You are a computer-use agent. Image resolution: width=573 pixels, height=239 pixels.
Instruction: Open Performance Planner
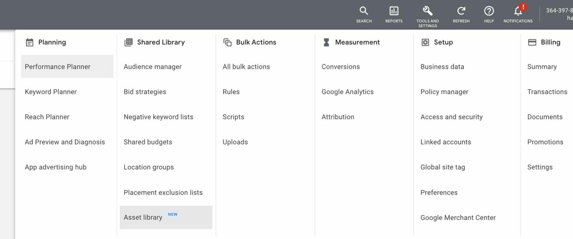[58, 67]
